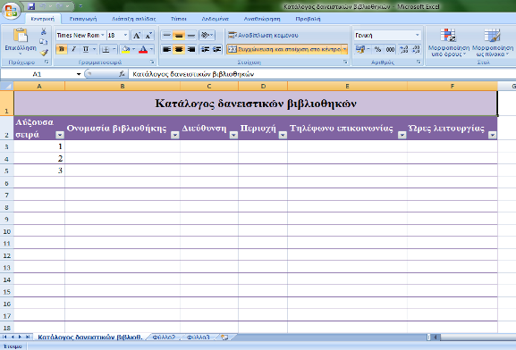This screenshot has width=516, height=350.
Task: Click Wrap Text (Αναδίπλωση κειμένου)
Action: click(x=263, y=35)
